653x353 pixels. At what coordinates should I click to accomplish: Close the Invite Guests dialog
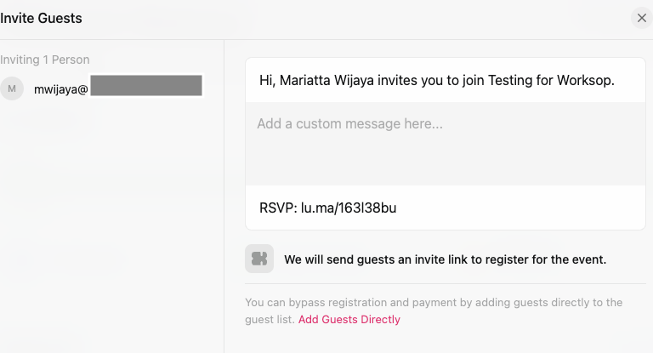tap(642, 18)
